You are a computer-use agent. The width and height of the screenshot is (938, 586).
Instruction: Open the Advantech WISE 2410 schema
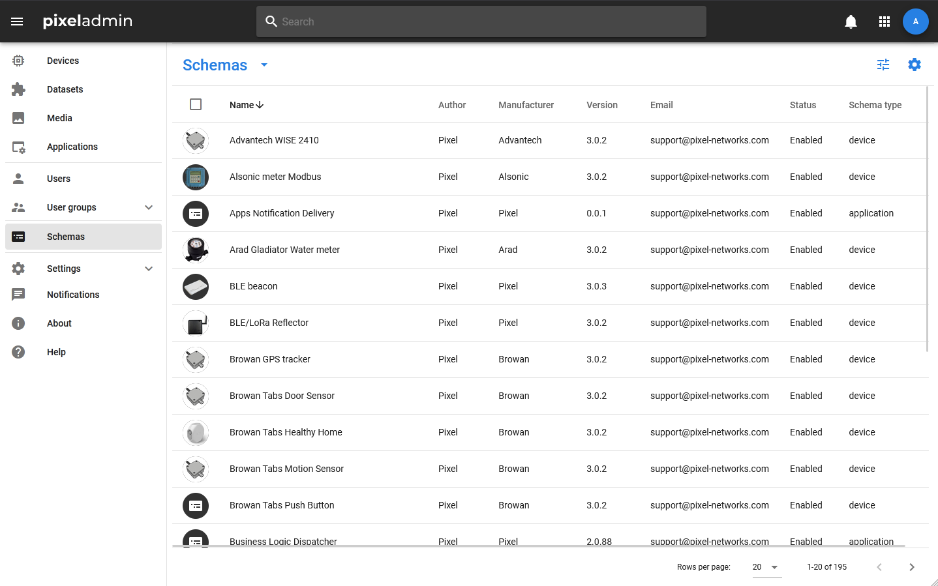274,140
